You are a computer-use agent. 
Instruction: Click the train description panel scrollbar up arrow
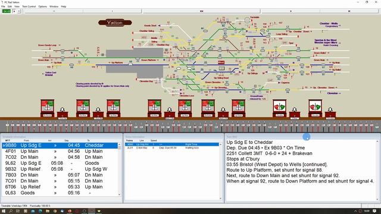(377, 141)
